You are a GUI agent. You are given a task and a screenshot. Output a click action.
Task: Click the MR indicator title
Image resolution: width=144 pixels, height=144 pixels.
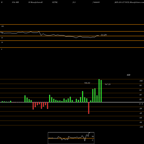128,75
